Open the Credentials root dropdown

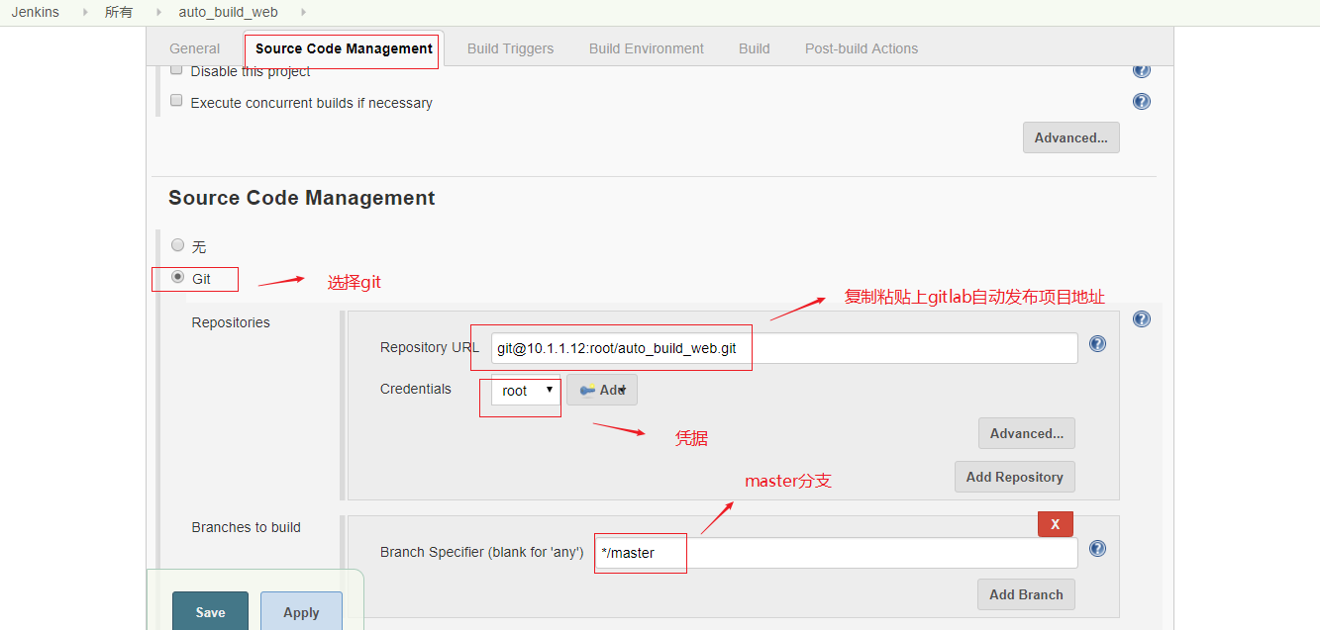(526, 391)
